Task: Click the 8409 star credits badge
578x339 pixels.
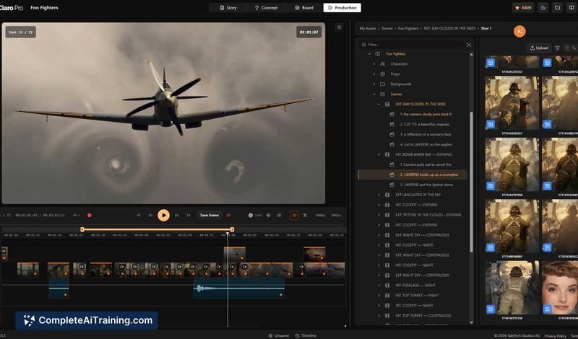Action: (523, 7)
